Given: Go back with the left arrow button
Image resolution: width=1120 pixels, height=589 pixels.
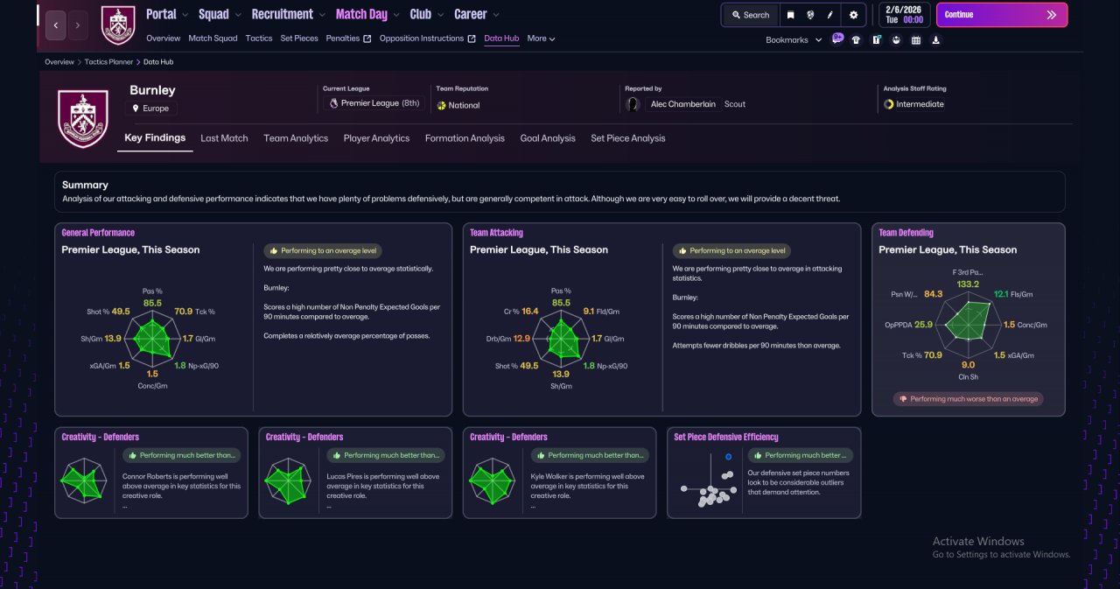Looking at the screenshot, I should [55, 25].
